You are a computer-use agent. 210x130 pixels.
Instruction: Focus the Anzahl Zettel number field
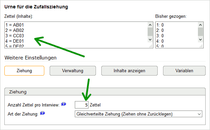(82, 105)
